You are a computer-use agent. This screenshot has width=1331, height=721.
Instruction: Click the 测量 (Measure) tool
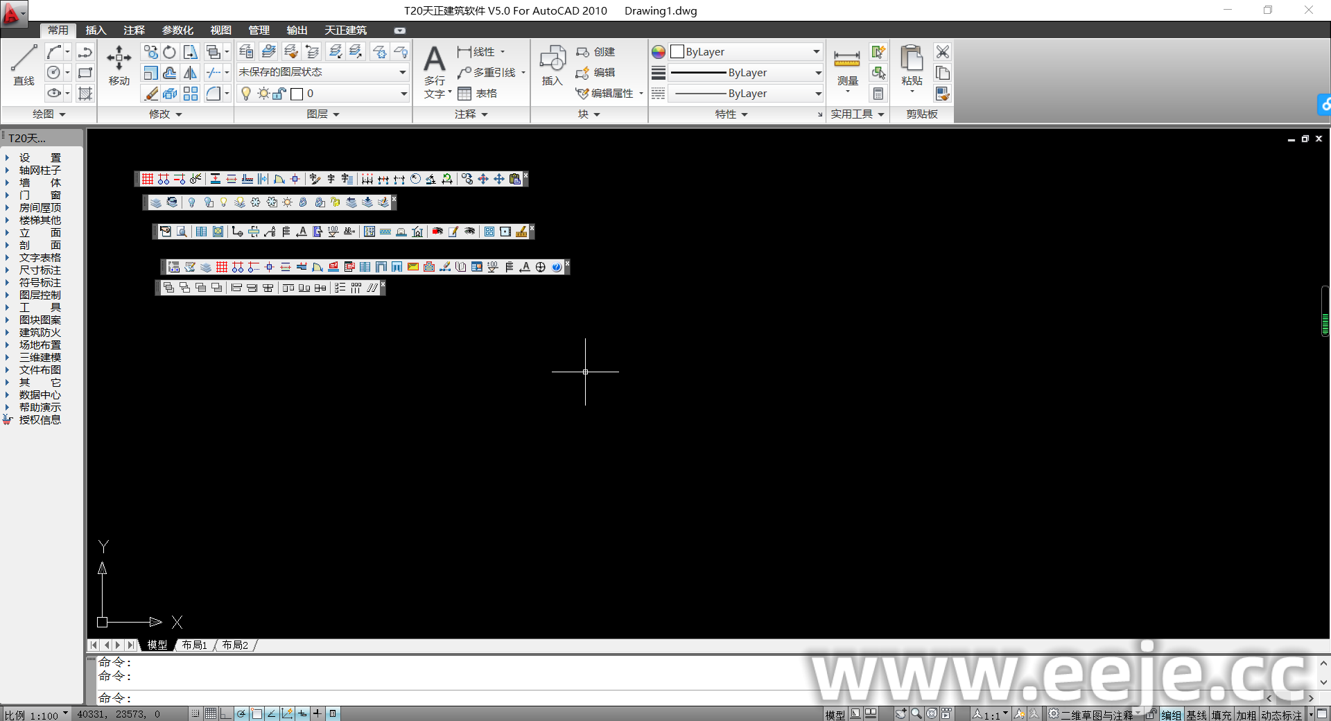pyautogui.click(x=847, y=67)
